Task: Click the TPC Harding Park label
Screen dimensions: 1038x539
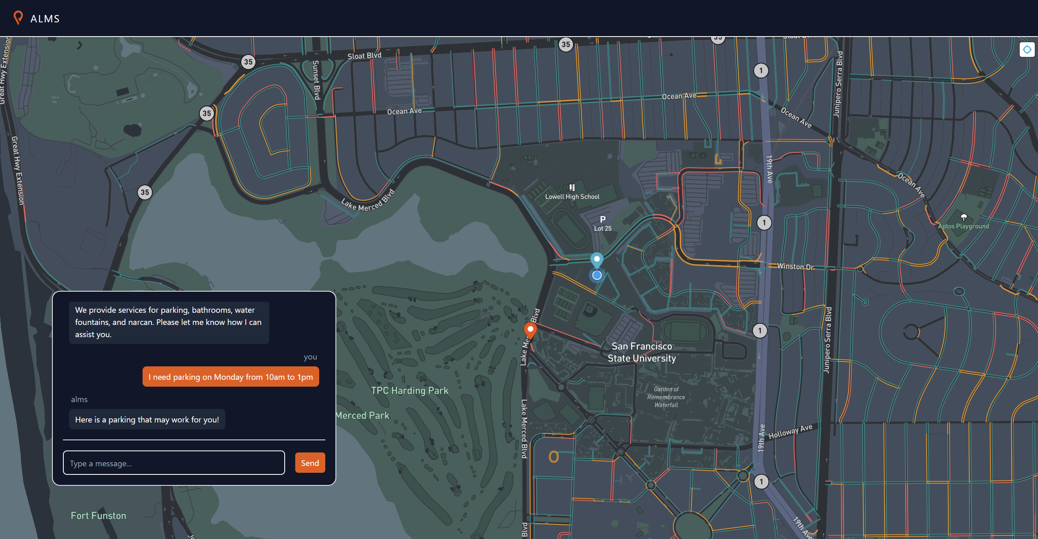Action: [409, 390]
